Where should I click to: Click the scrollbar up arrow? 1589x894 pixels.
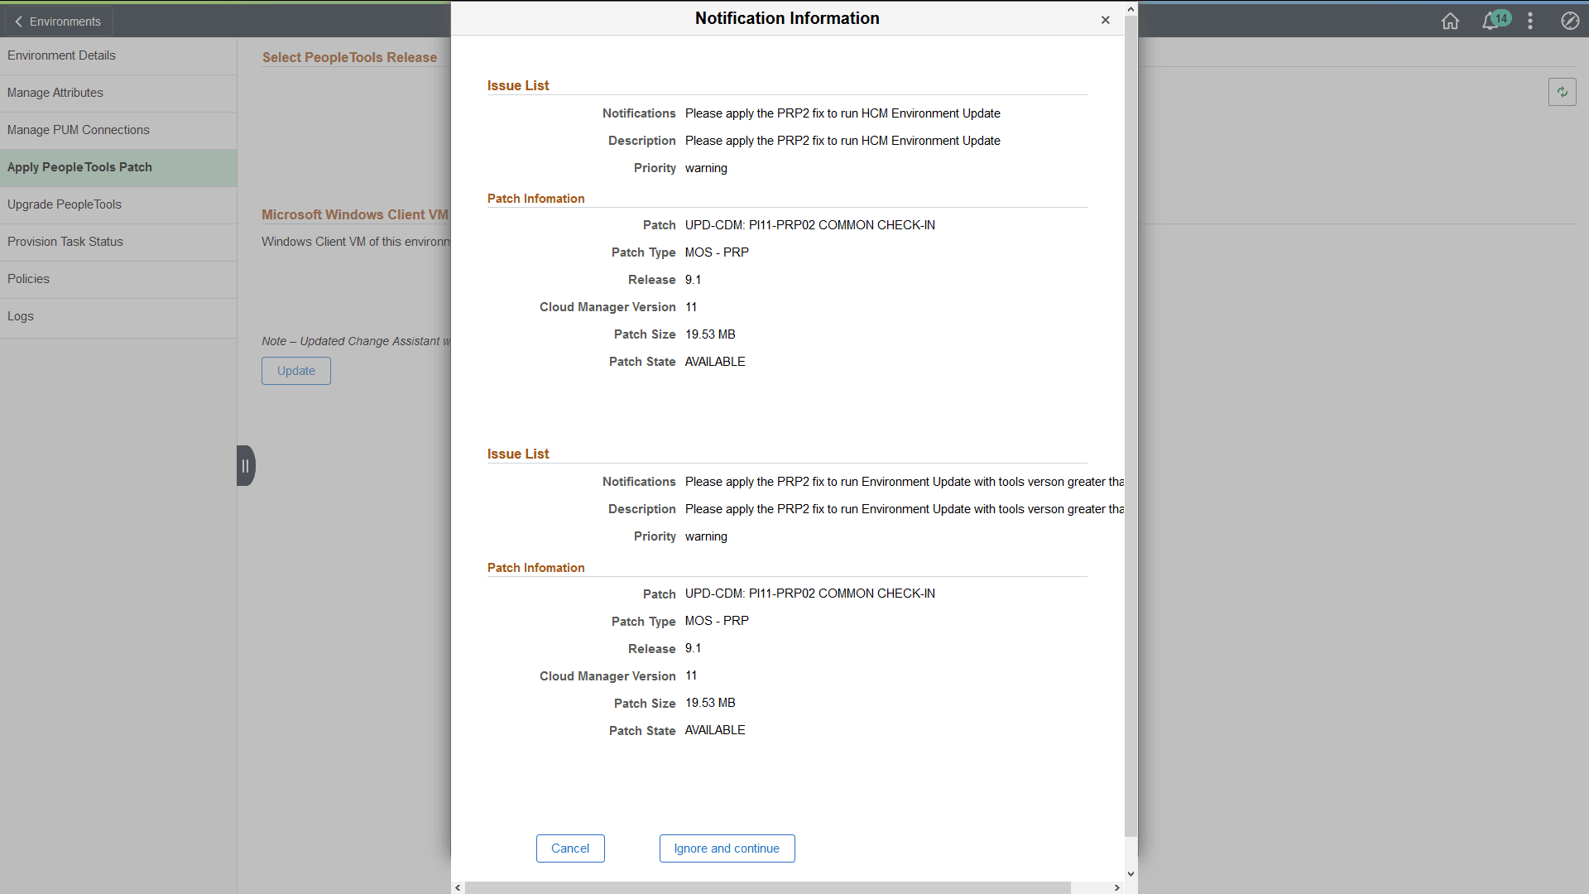coord(1131,8)
